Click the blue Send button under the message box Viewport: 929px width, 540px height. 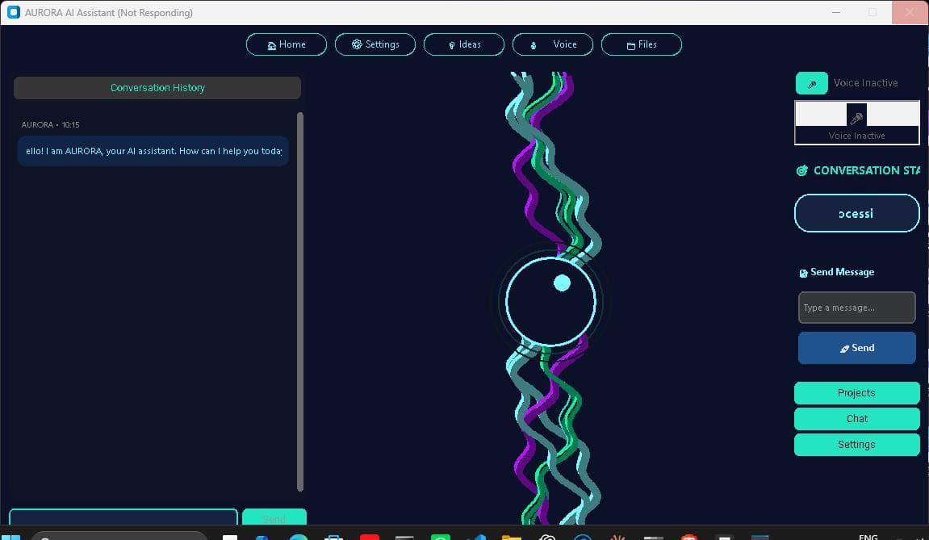click(x=856, y=348)
